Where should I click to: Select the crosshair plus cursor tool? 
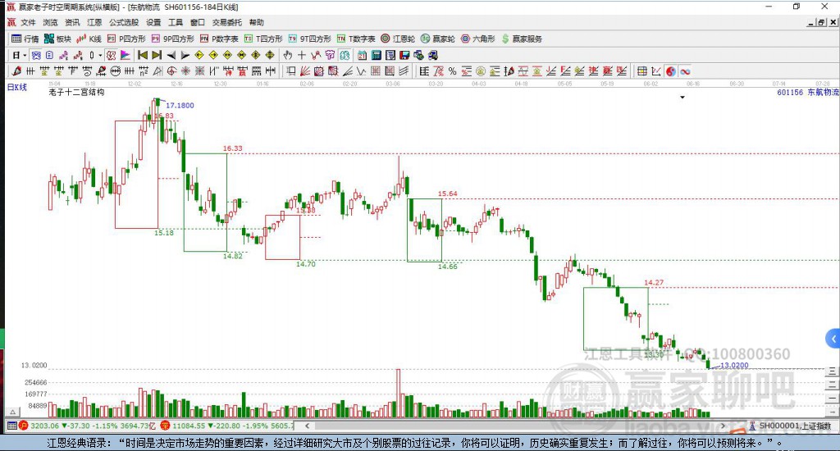point(302,55)
